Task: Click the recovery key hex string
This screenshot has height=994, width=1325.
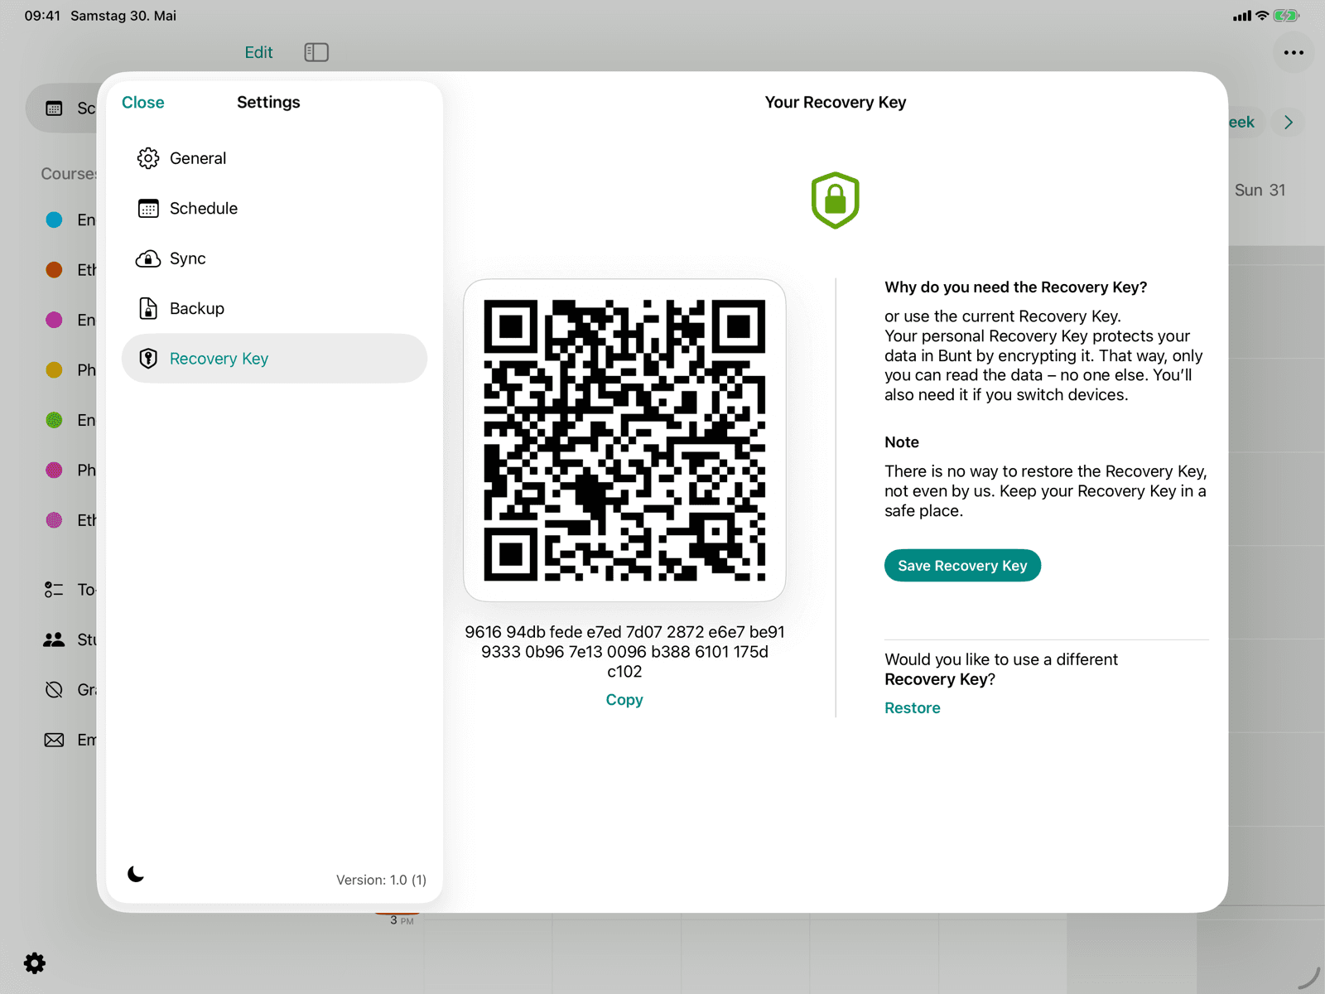Action: coord(624,652)
